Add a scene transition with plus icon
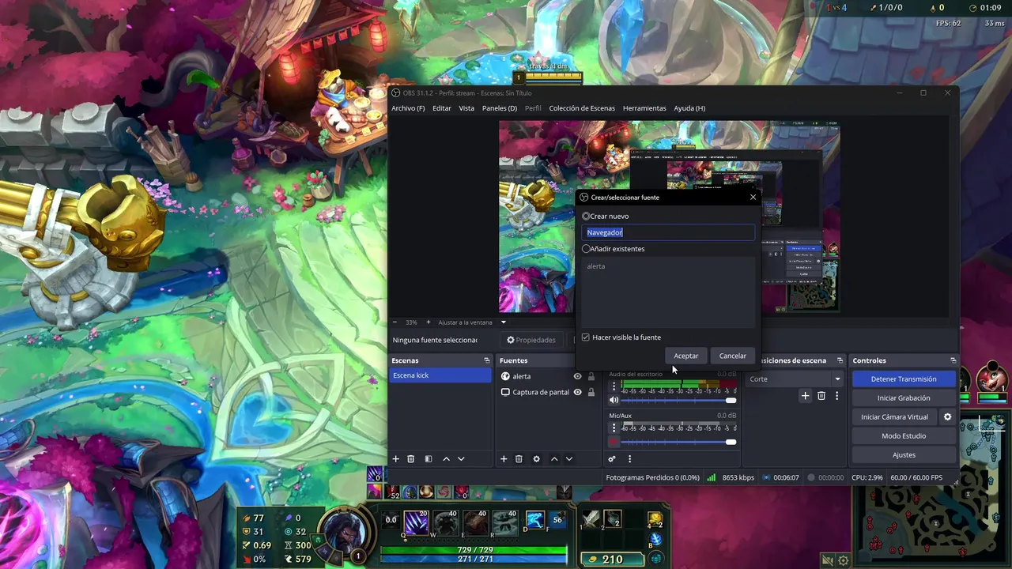The width and height of the screenshot is (1012, 569). pyautogui.click(x=805, y=396)
